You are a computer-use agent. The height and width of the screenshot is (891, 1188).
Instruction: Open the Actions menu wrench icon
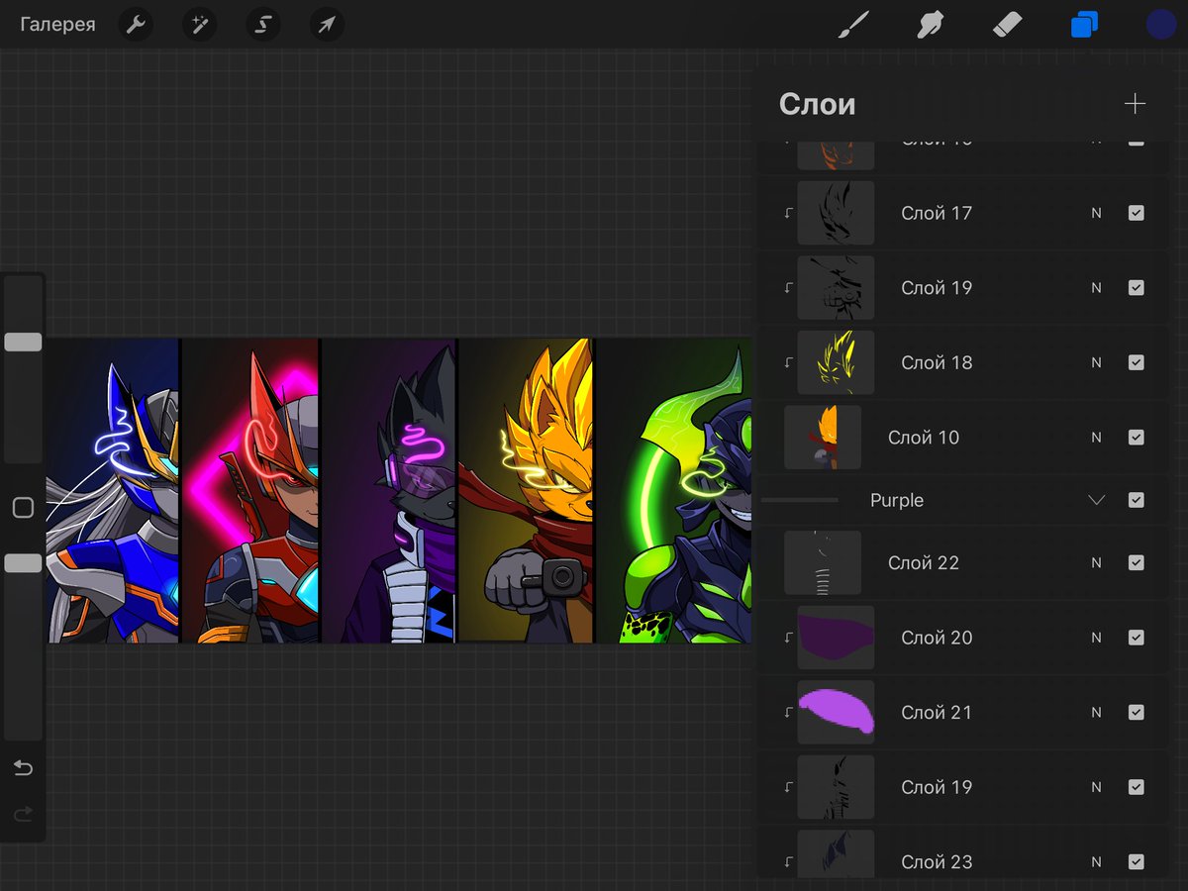[136, 25]
